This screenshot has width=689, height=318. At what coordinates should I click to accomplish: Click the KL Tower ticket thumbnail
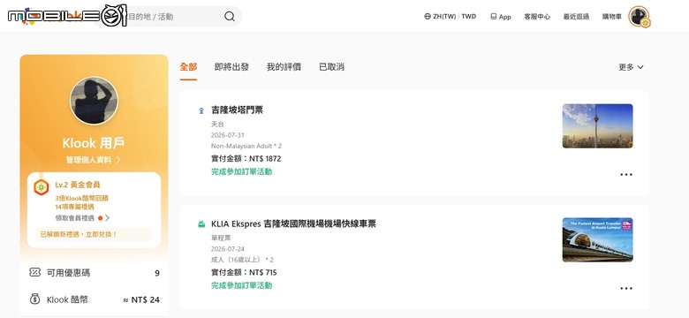[x=598, y=126]
